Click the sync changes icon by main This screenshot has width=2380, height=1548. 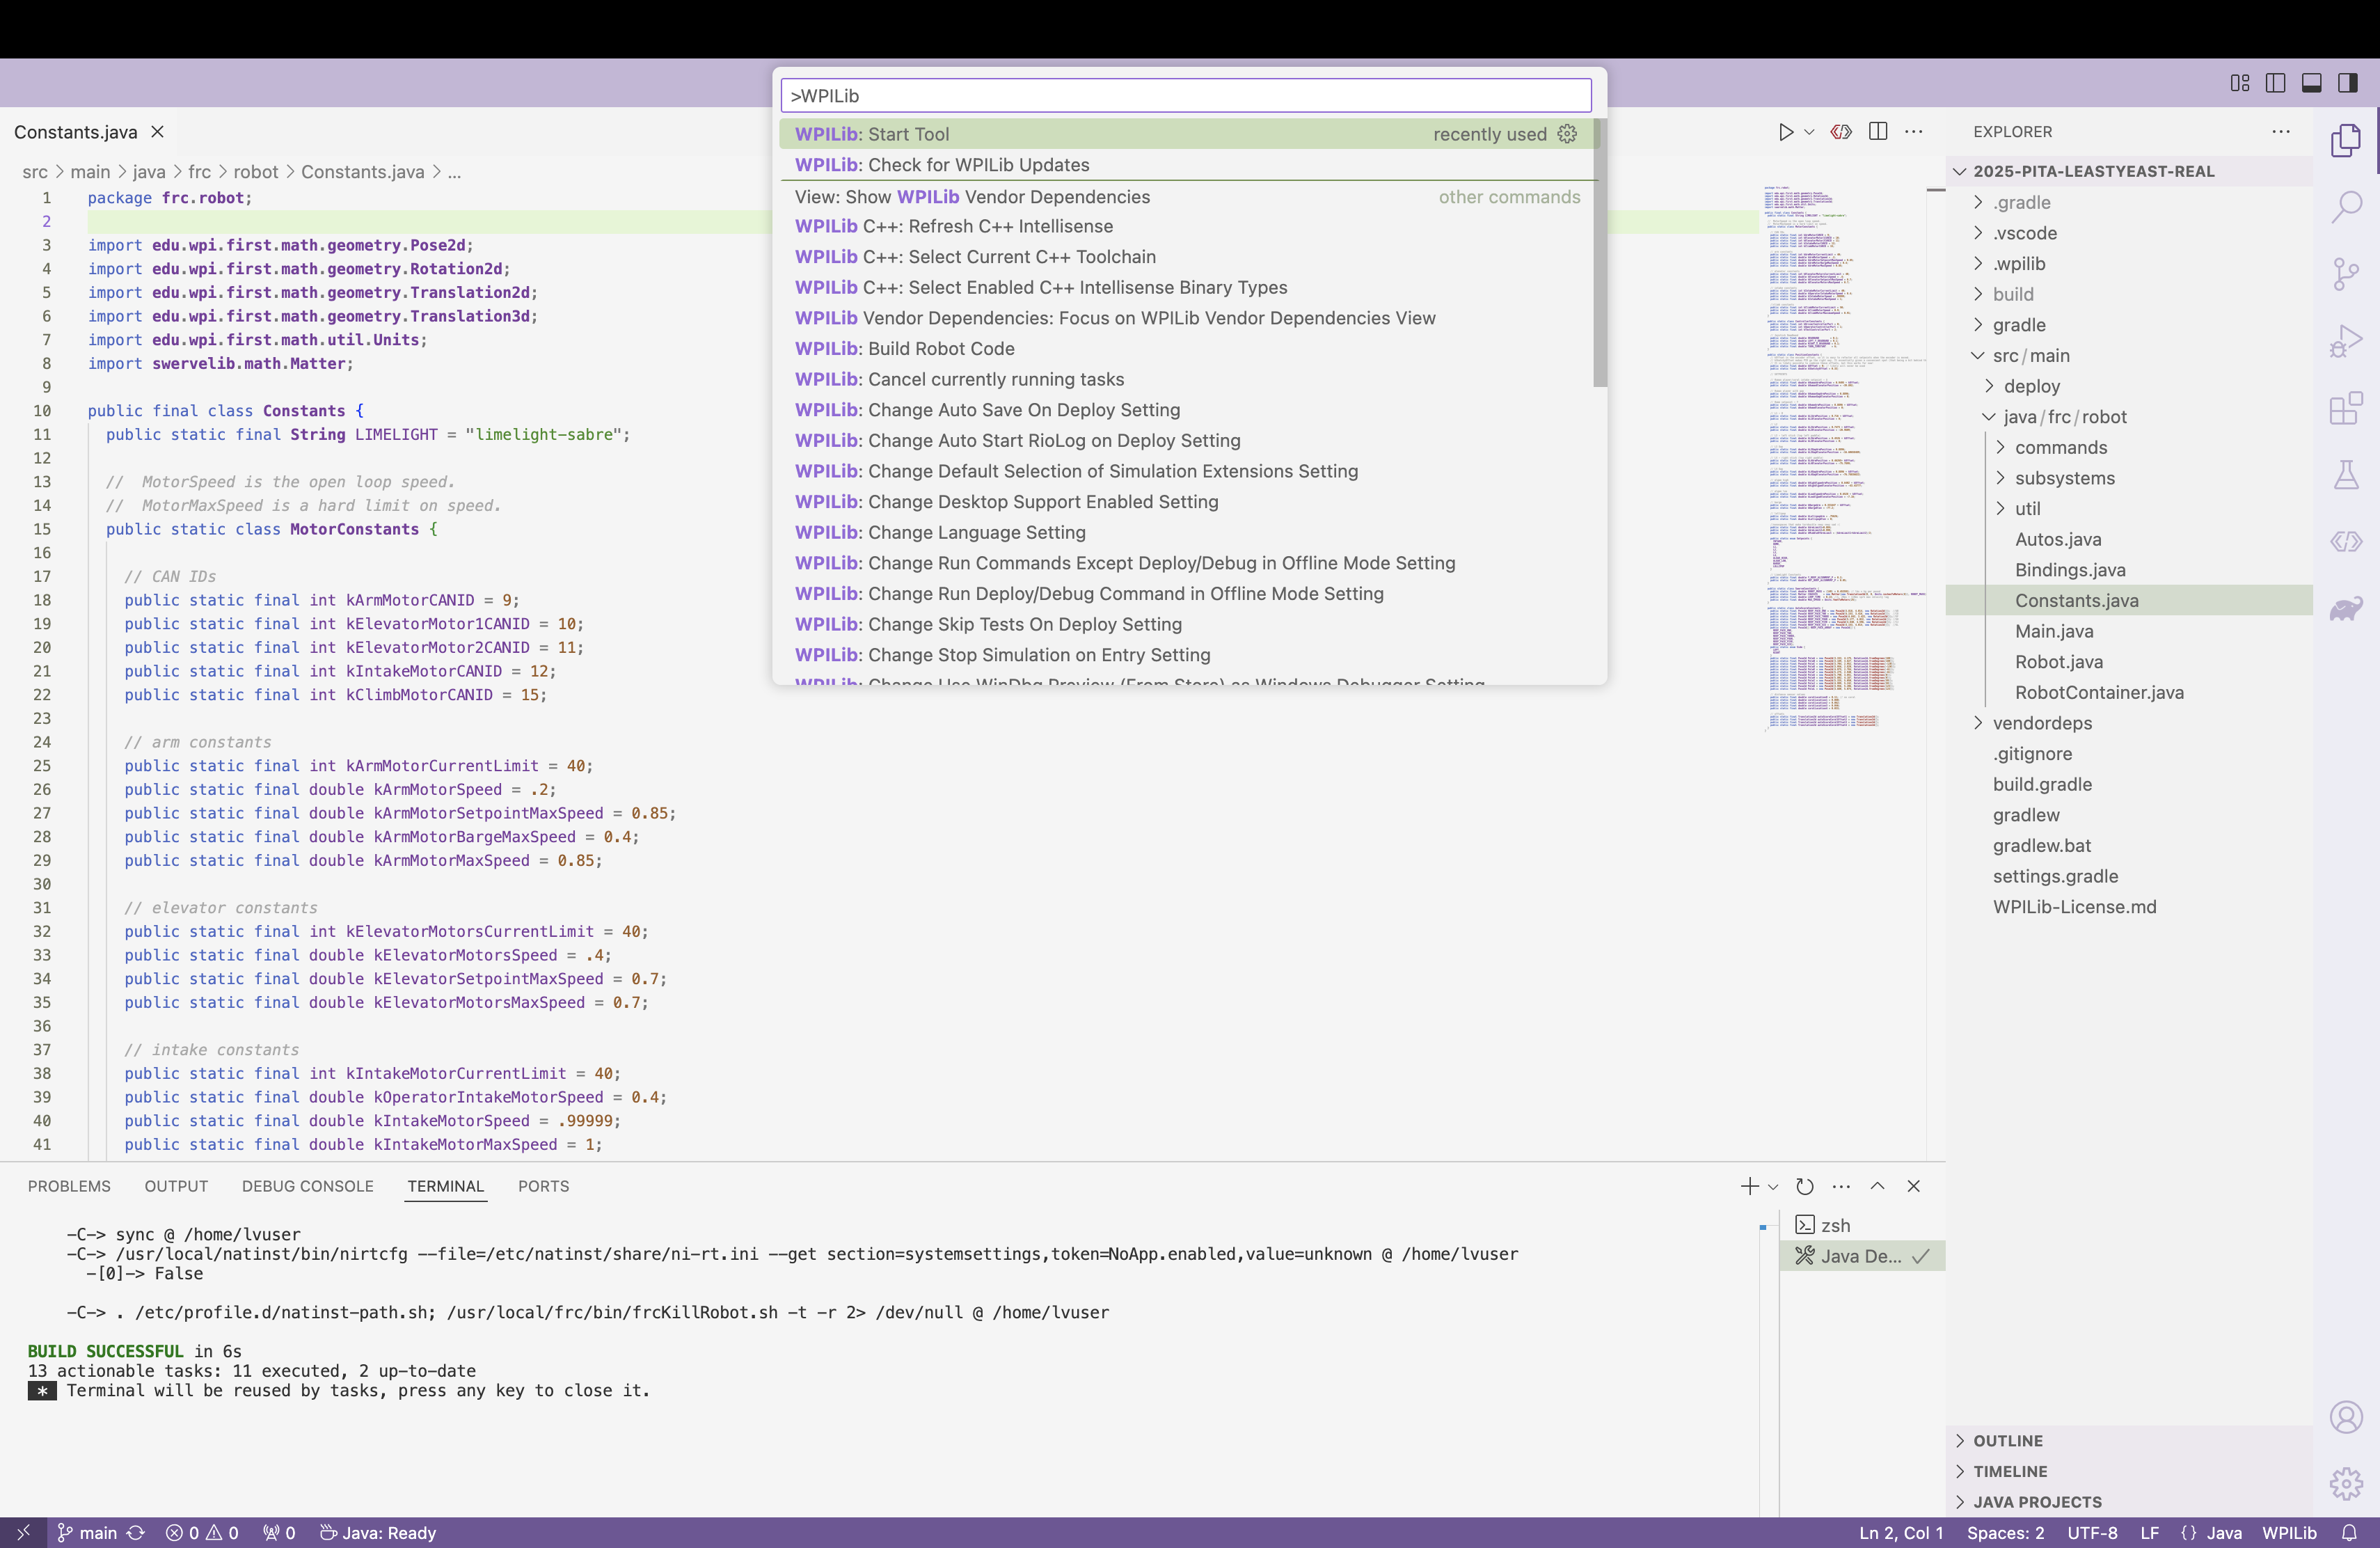coord(136,1533)
